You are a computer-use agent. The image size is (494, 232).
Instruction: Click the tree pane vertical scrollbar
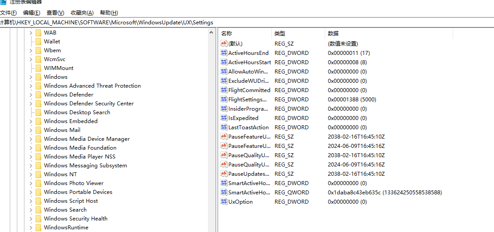[x=212, y=133]
